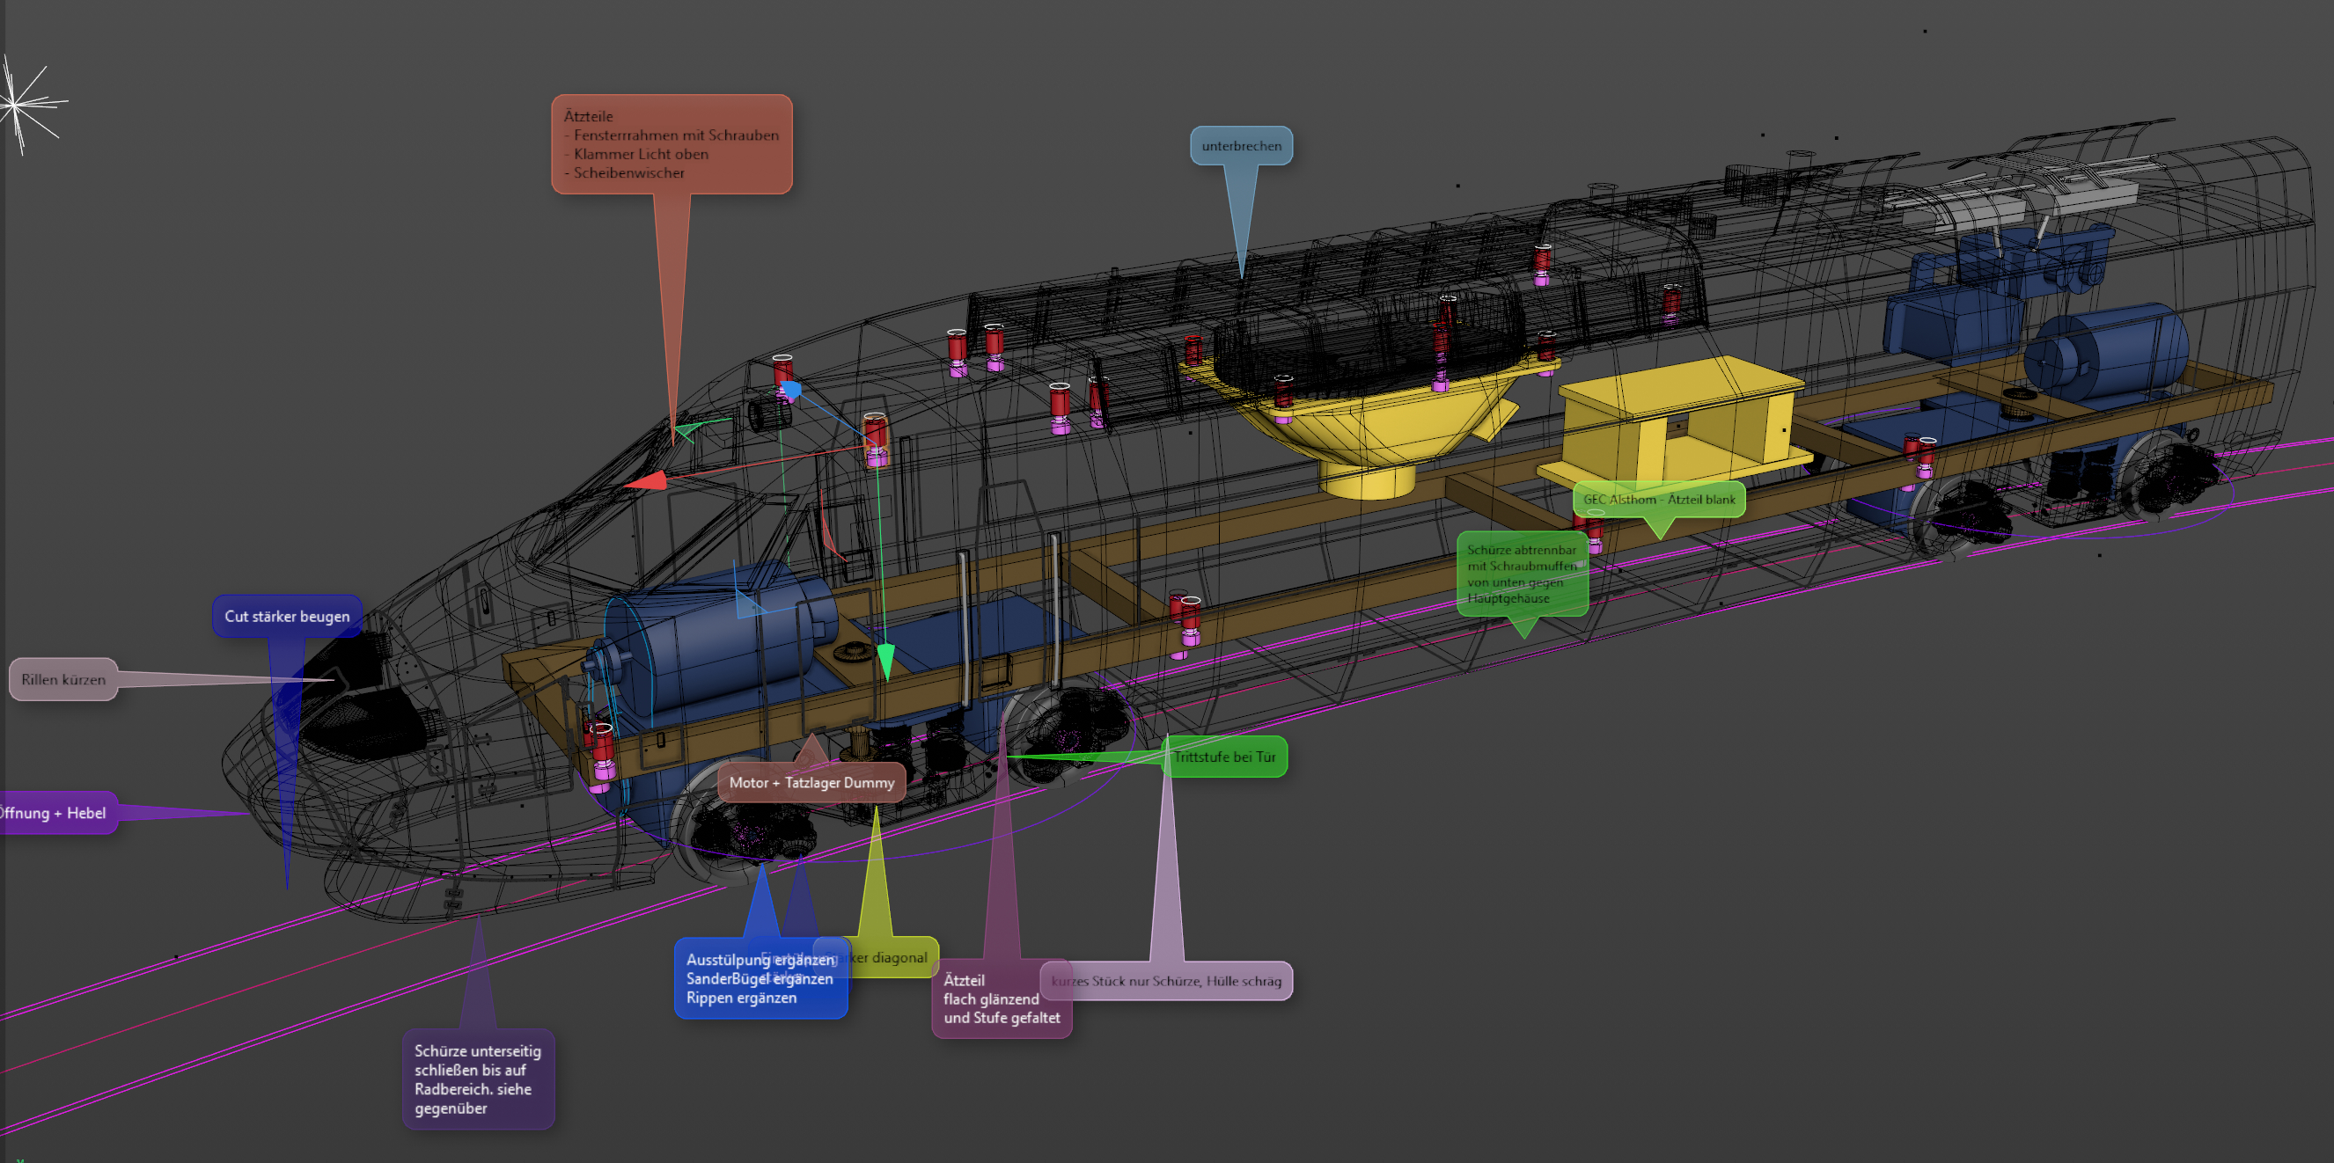The image size is (2334, 1163).
Task: Click the 'Motor + Tatzlager Dummy' label
Action: pos(811,783)
